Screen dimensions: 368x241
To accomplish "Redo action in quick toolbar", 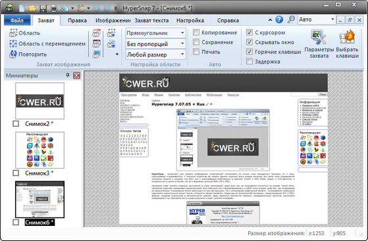I will (x=107, y=9).
